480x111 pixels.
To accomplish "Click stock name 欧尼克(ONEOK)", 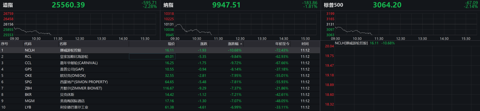I will [73, 75].
